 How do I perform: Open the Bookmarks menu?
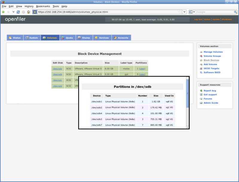43,6
